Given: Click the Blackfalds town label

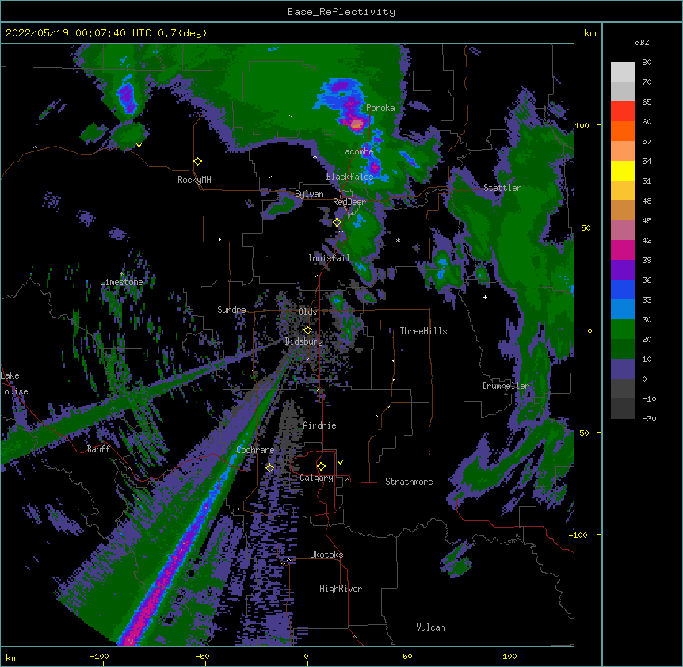Looking at the screenshot, I should pos(349,177).
